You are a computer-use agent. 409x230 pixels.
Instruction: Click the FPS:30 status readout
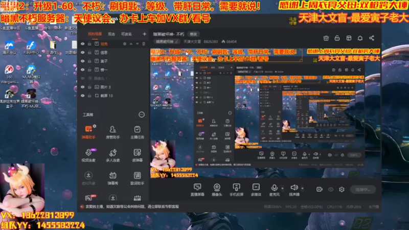(291, 206)
